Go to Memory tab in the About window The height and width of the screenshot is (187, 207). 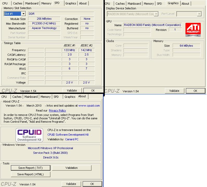coord(45,97)
